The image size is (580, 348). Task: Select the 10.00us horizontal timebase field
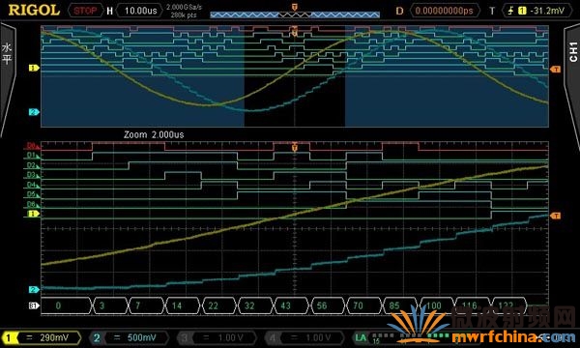(140, 11)
